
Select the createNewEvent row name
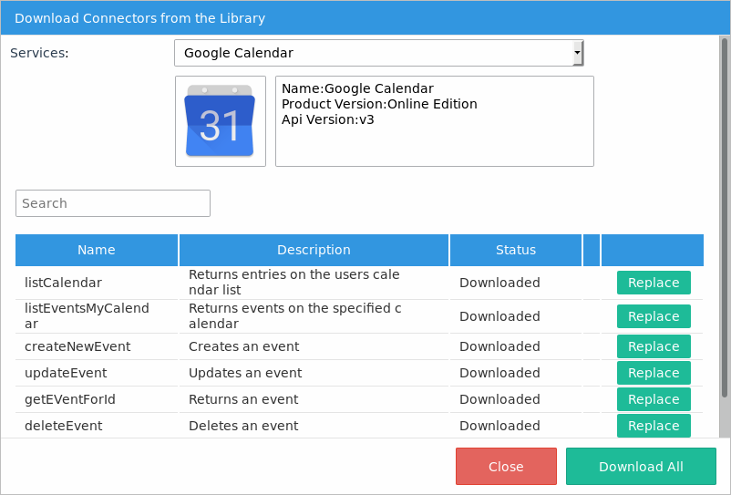[77, 346]
